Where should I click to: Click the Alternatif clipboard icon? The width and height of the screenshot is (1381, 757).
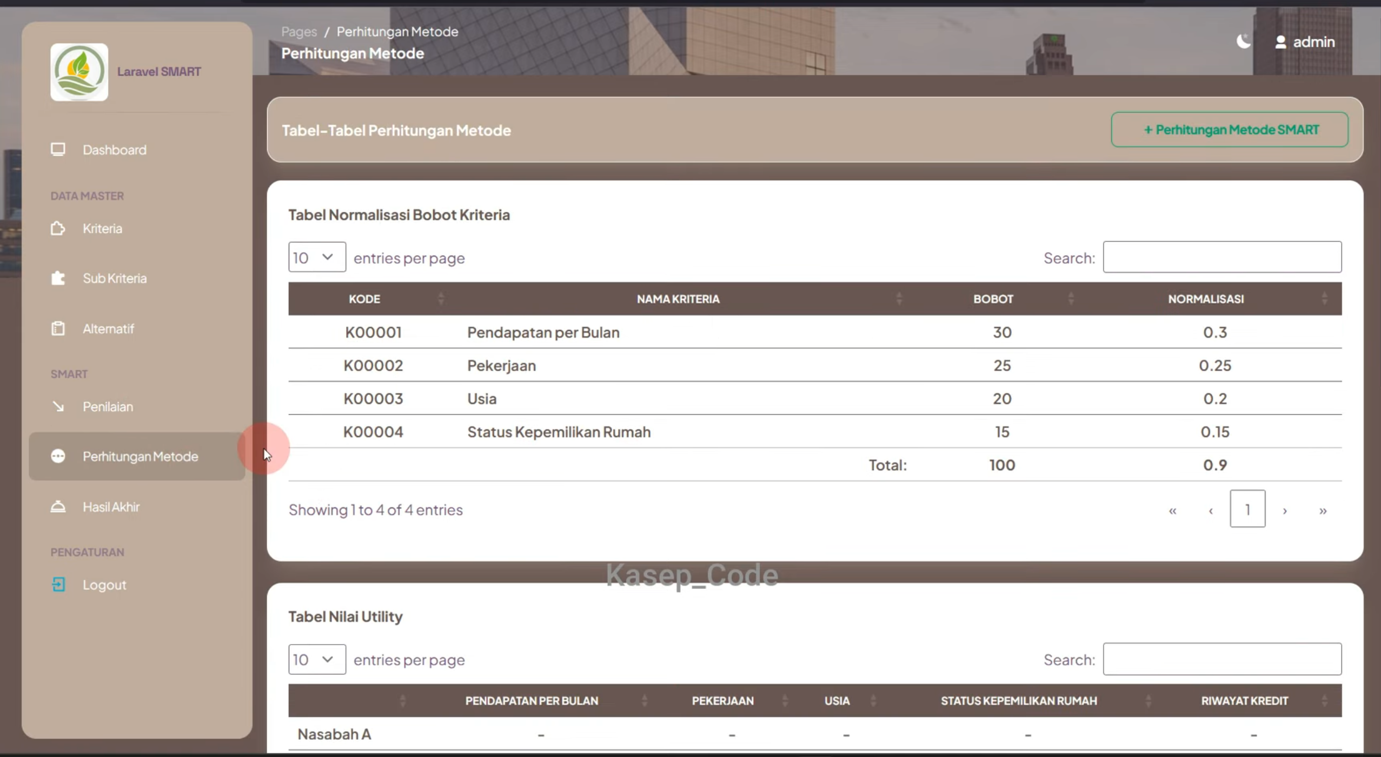coord(58,329)
